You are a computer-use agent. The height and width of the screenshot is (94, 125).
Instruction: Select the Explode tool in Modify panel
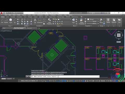point(31,21)
